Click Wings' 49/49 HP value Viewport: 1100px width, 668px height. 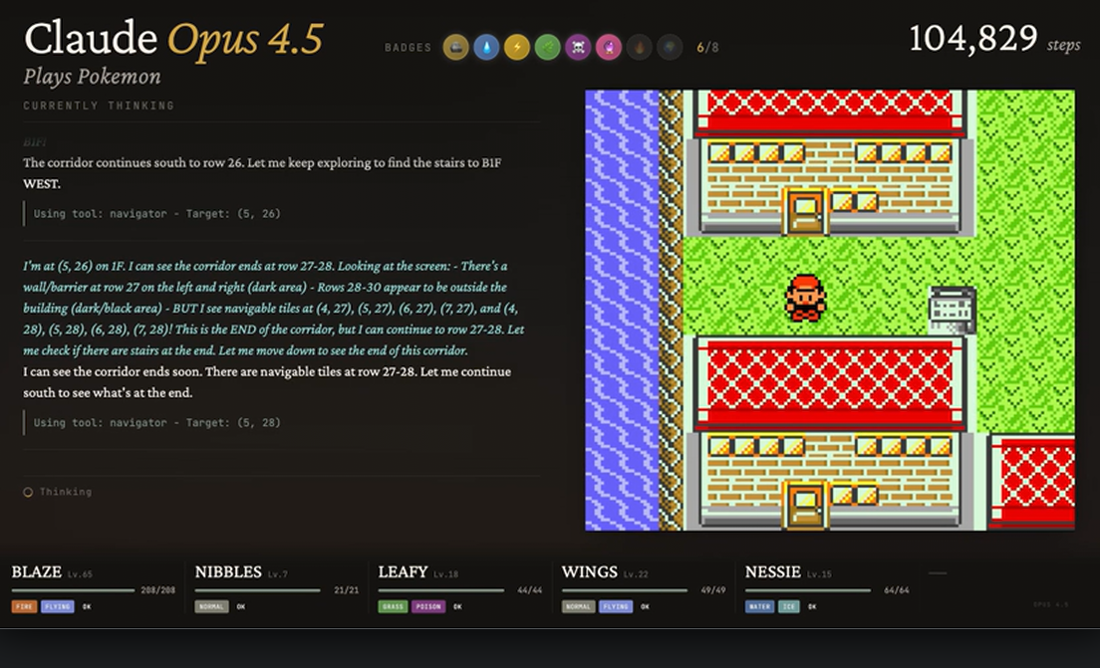tap(713, 590)
